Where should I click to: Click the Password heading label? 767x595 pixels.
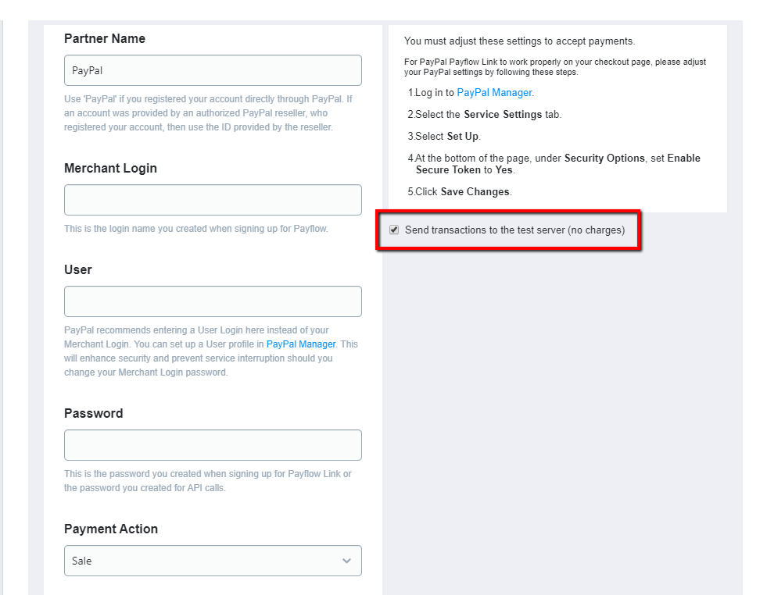pyautogui.click(x=93, y=413)
